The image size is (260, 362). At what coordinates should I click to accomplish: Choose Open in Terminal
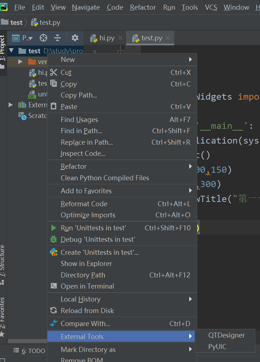point(86,286)
